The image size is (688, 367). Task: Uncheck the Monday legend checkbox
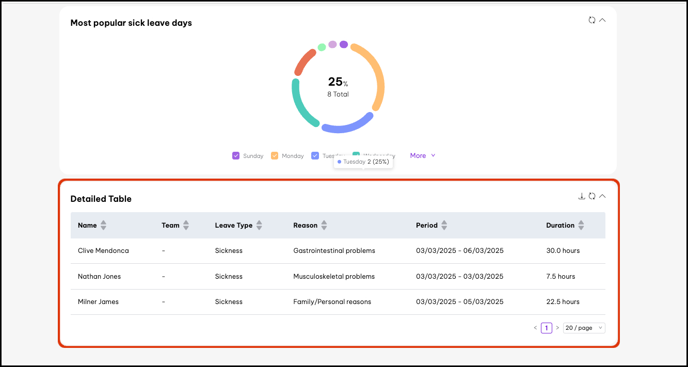pos(275,155)
